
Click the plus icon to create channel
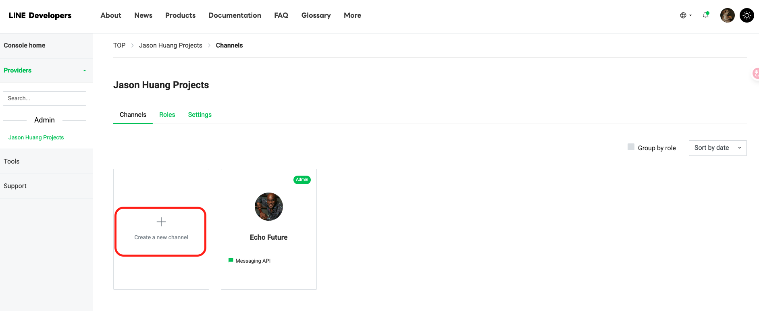coord(161,222)
